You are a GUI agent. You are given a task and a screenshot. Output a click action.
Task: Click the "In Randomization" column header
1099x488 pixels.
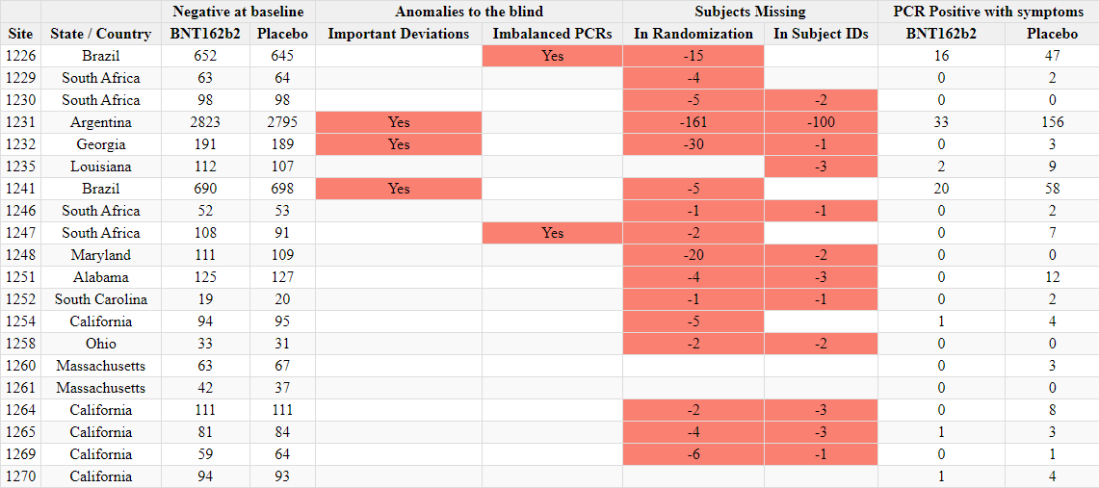(693, 34)
